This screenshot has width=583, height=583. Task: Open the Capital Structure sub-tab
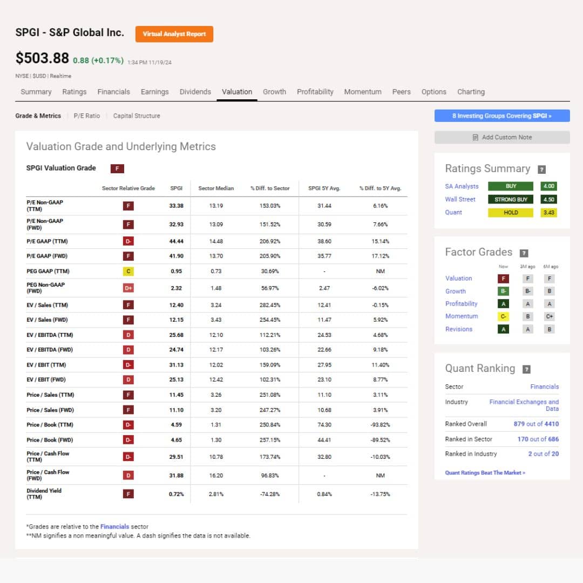coord(137,116)
